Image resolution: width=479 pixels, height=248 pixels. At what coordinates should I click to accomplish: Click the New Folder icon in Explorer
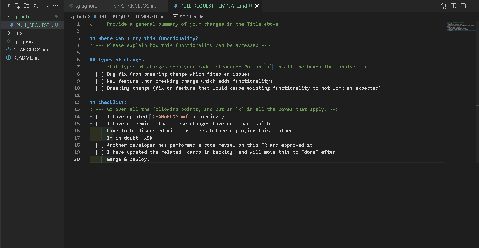click(x=27, y=6)
